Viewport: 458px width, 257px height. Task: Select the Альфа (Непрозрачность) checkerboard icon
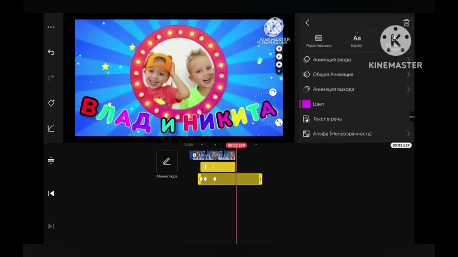tap(306, 133)
